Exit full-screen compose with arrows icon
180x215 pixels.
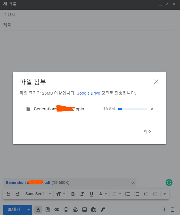167,4
